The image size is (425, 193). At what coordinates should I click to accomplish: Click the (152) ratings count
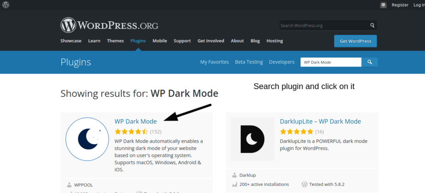pyautogui.click(x=156, y=132)
